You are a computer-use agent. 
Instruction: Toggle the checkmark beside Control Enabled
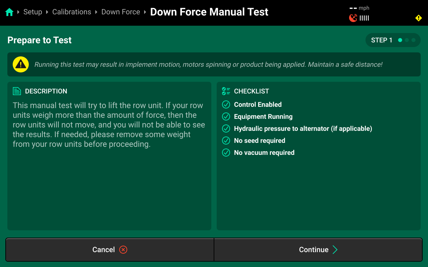coord(226,104)
